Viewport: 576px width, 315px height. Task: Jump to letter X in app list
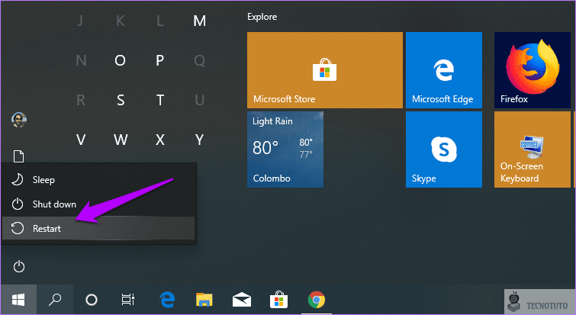(159, 140)
